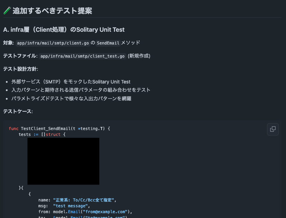Click the closing '}{' code line

[21, 188]
